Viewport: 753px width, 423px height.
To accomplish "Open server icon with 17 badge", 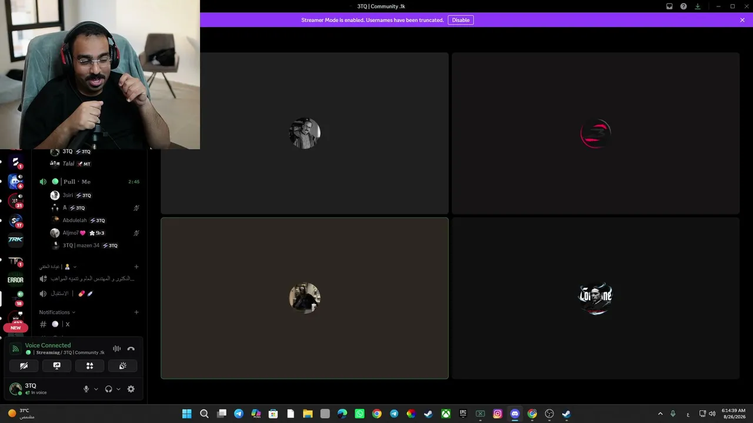I will tap(16, 220).
